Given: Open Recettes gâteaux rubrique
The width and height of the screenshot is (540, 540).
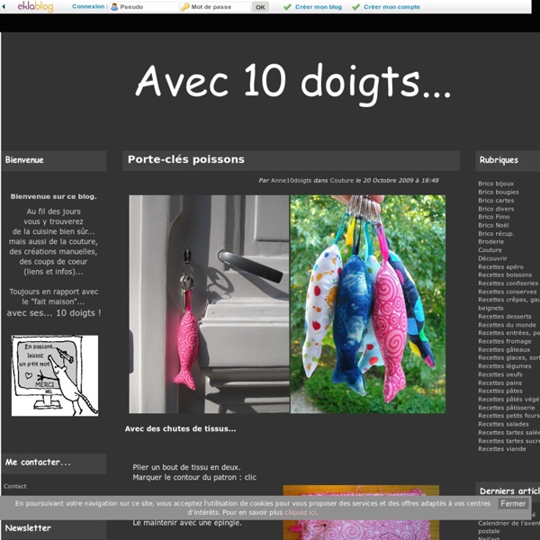Looking at the screenshot, I should [x=504, y=349].
